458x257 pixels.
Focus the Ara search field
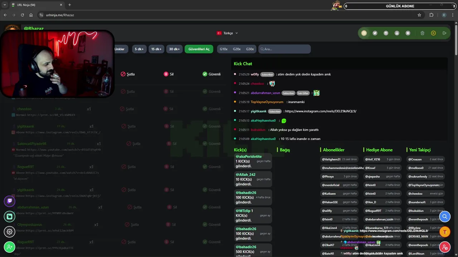click(284, 49)
